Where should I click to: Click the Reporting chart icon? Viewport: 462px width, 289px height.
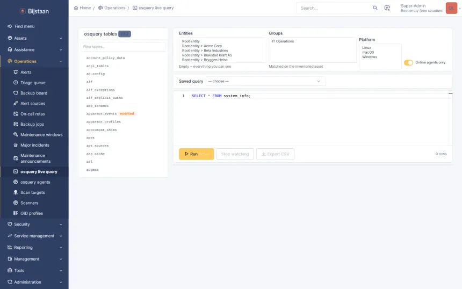[10, 247]
